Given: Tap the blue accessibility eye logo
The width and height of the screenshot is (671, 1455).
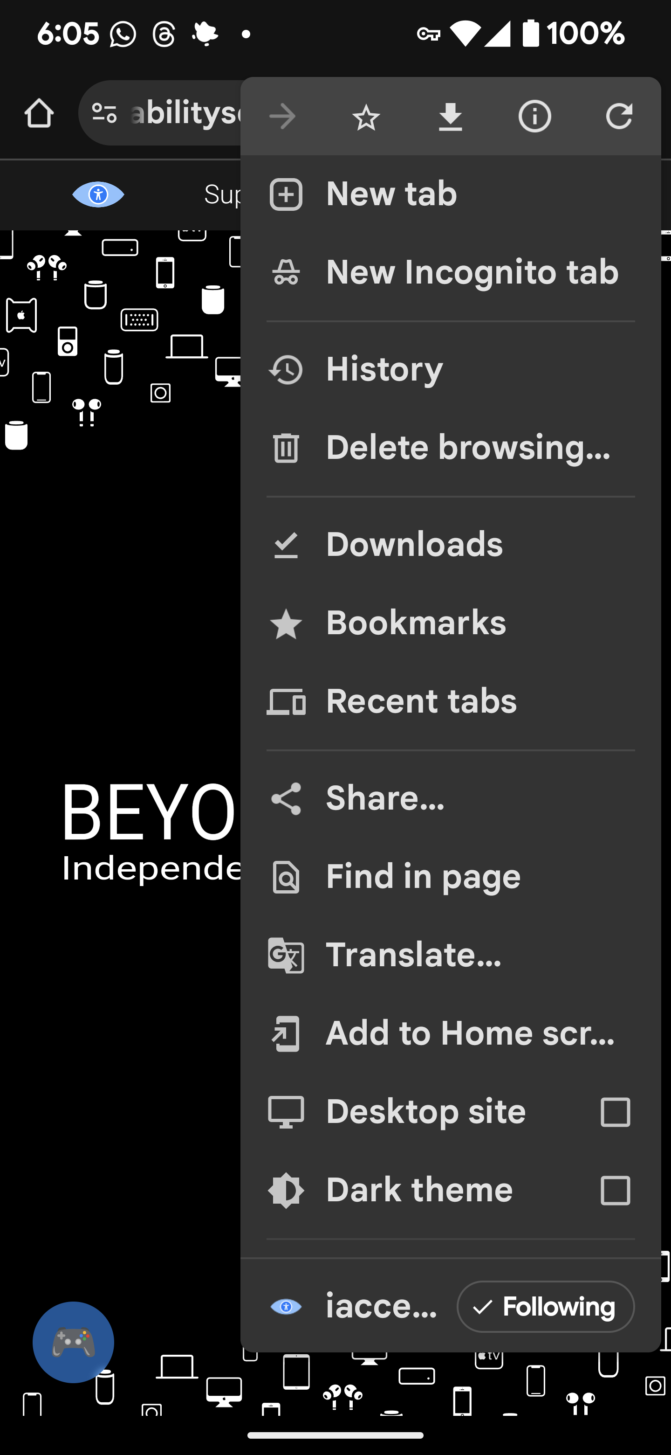Looking at the screenshot, I should [98, 195].
